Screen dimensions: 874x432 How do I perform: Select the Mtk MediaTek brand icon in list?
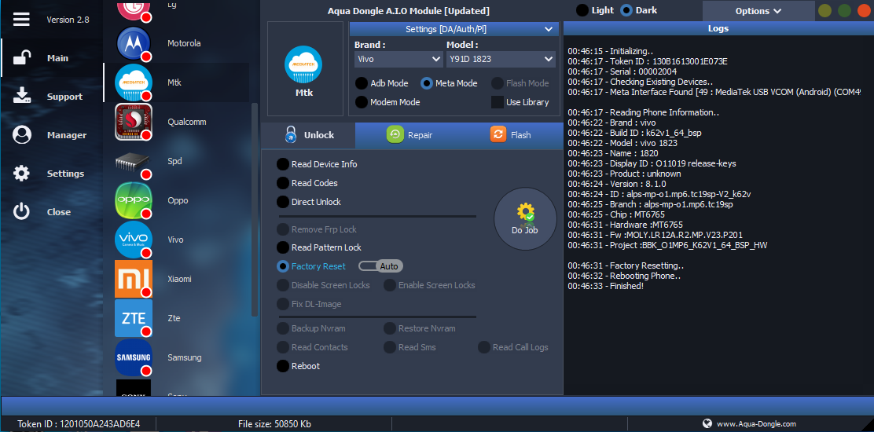pyautogui.click(x=134, y=82)
